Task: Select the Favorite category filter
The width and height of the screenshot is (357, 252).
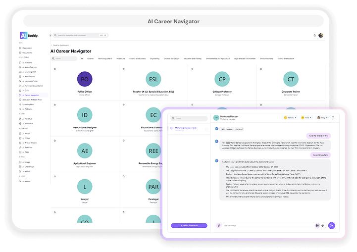Action: [91, 58]
